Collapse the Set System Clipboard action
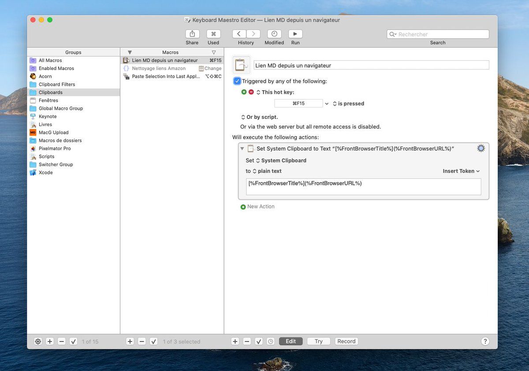The image size is (529, 371). 242,149
